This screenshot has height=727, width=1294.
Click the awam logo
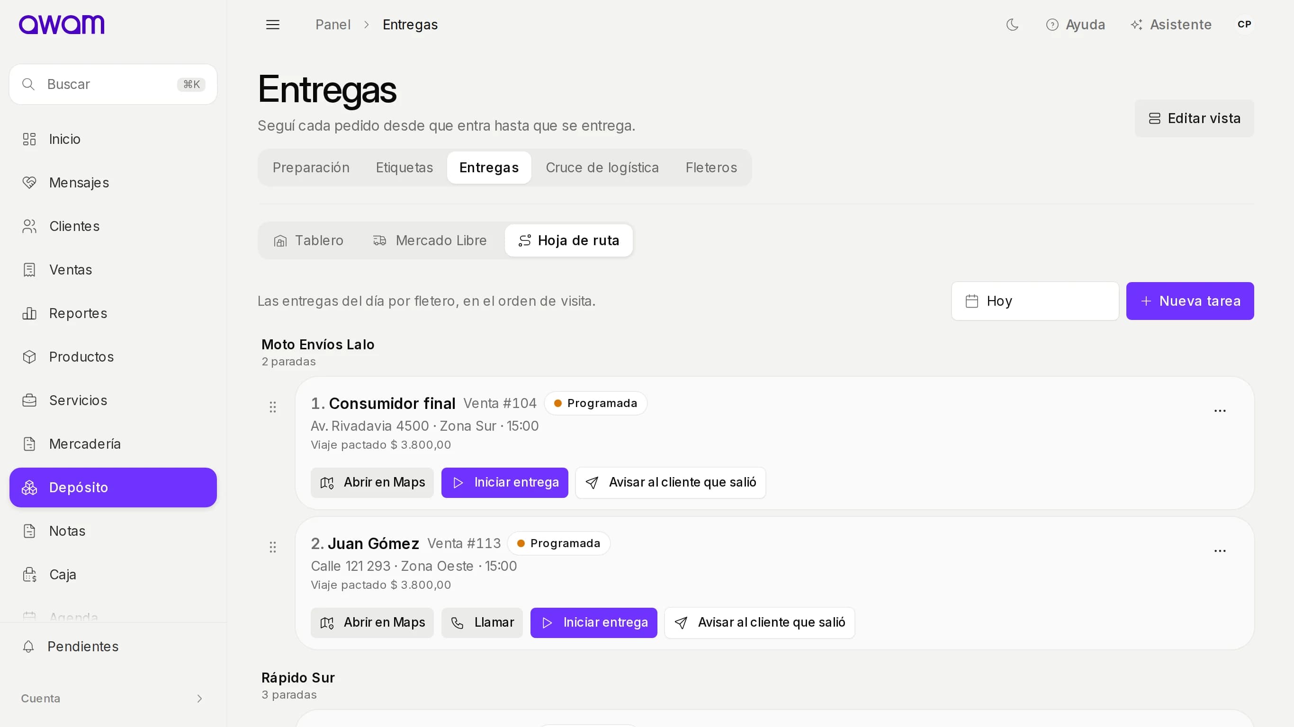point(62,25)
